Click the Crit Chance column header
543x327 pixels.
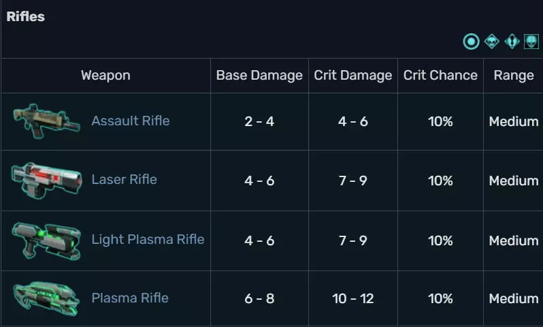(x=440, y=75)
